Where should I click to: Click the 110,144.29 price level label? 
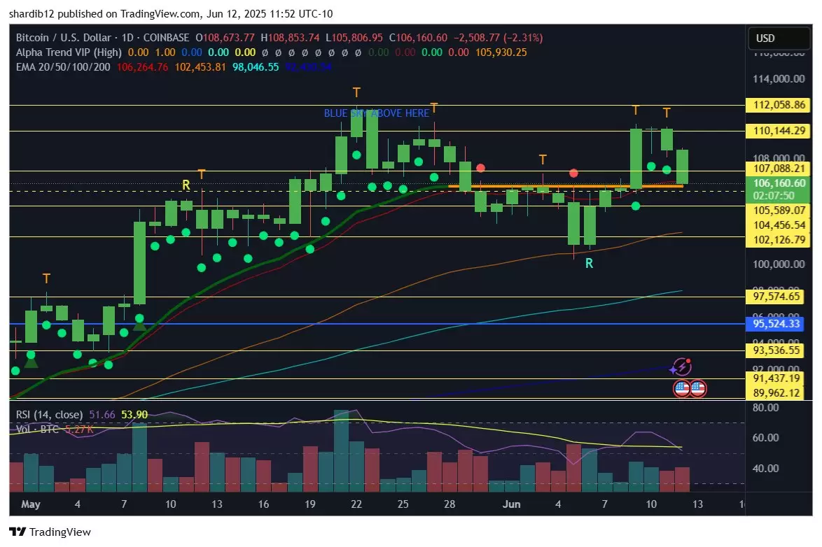coord(779,131)
